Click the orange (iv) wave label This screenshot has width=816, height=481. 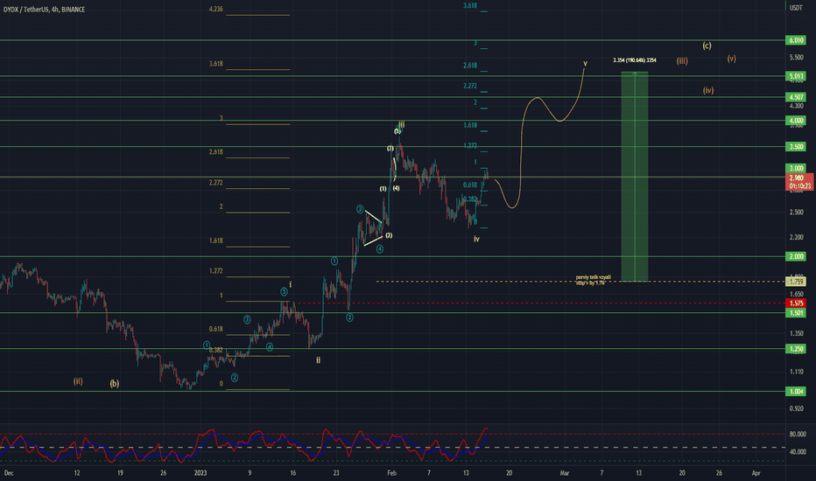[708, 90]
